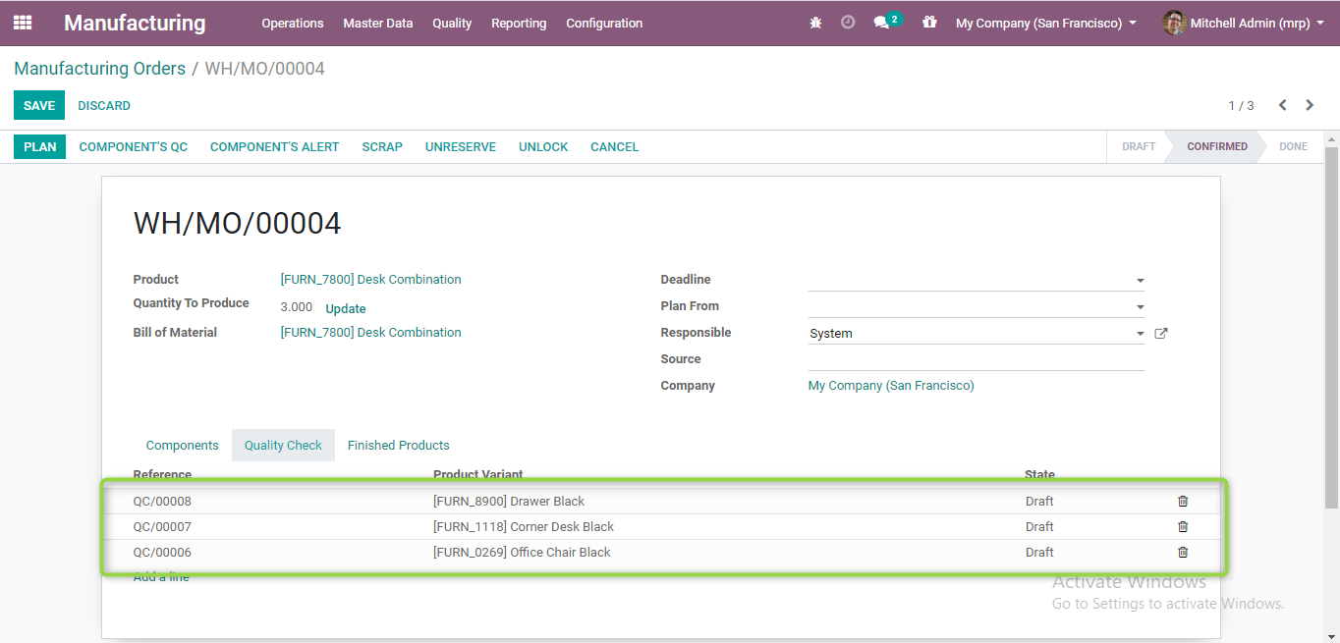Click Mitchell Admin avatar picture
Screen dimensions: 1340x643
[1174, 23]
